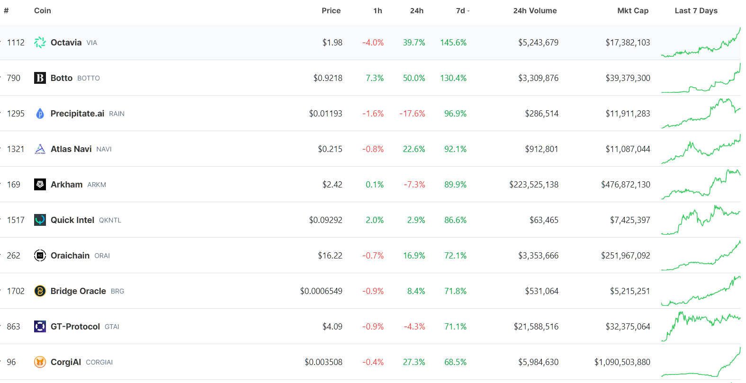This screenshot has height=383, width=746.
Task: Click the Precipitate.ai droplet logo icon
Action: [x=40, y=114]
